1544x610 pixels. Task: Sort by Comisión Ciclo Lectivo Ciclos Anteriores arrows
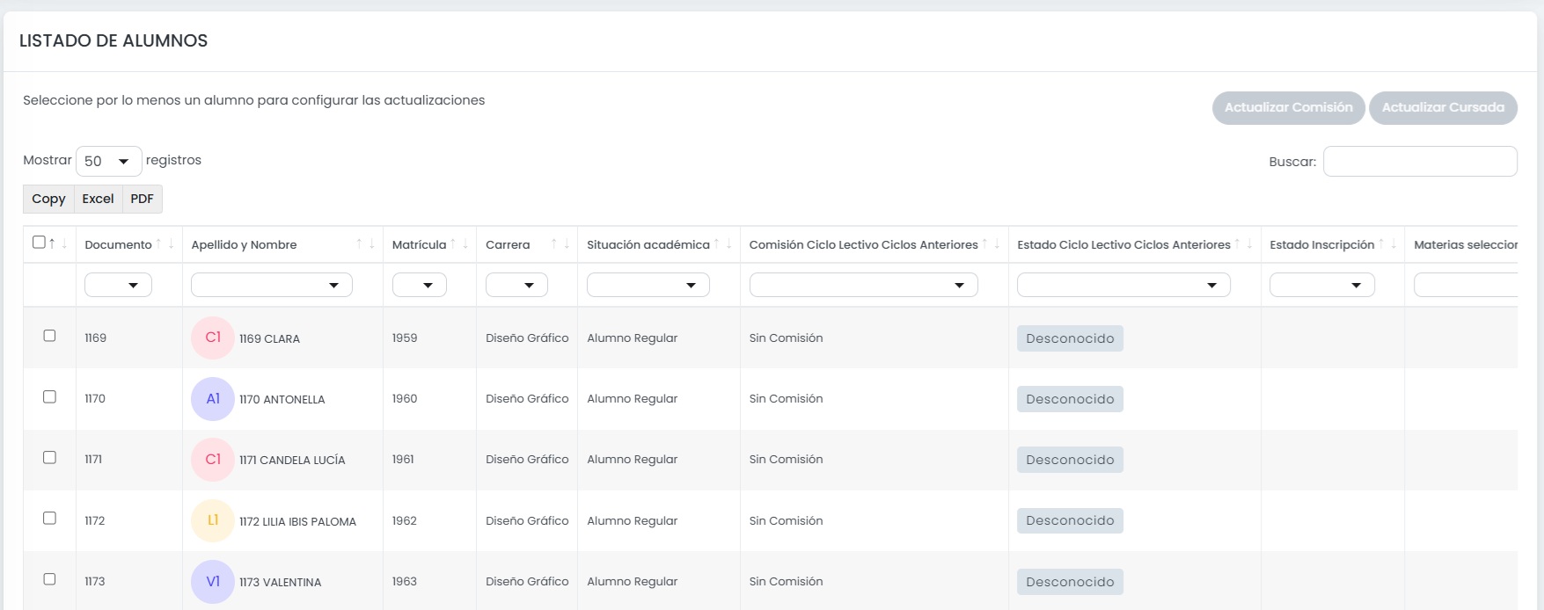(991, 244)
